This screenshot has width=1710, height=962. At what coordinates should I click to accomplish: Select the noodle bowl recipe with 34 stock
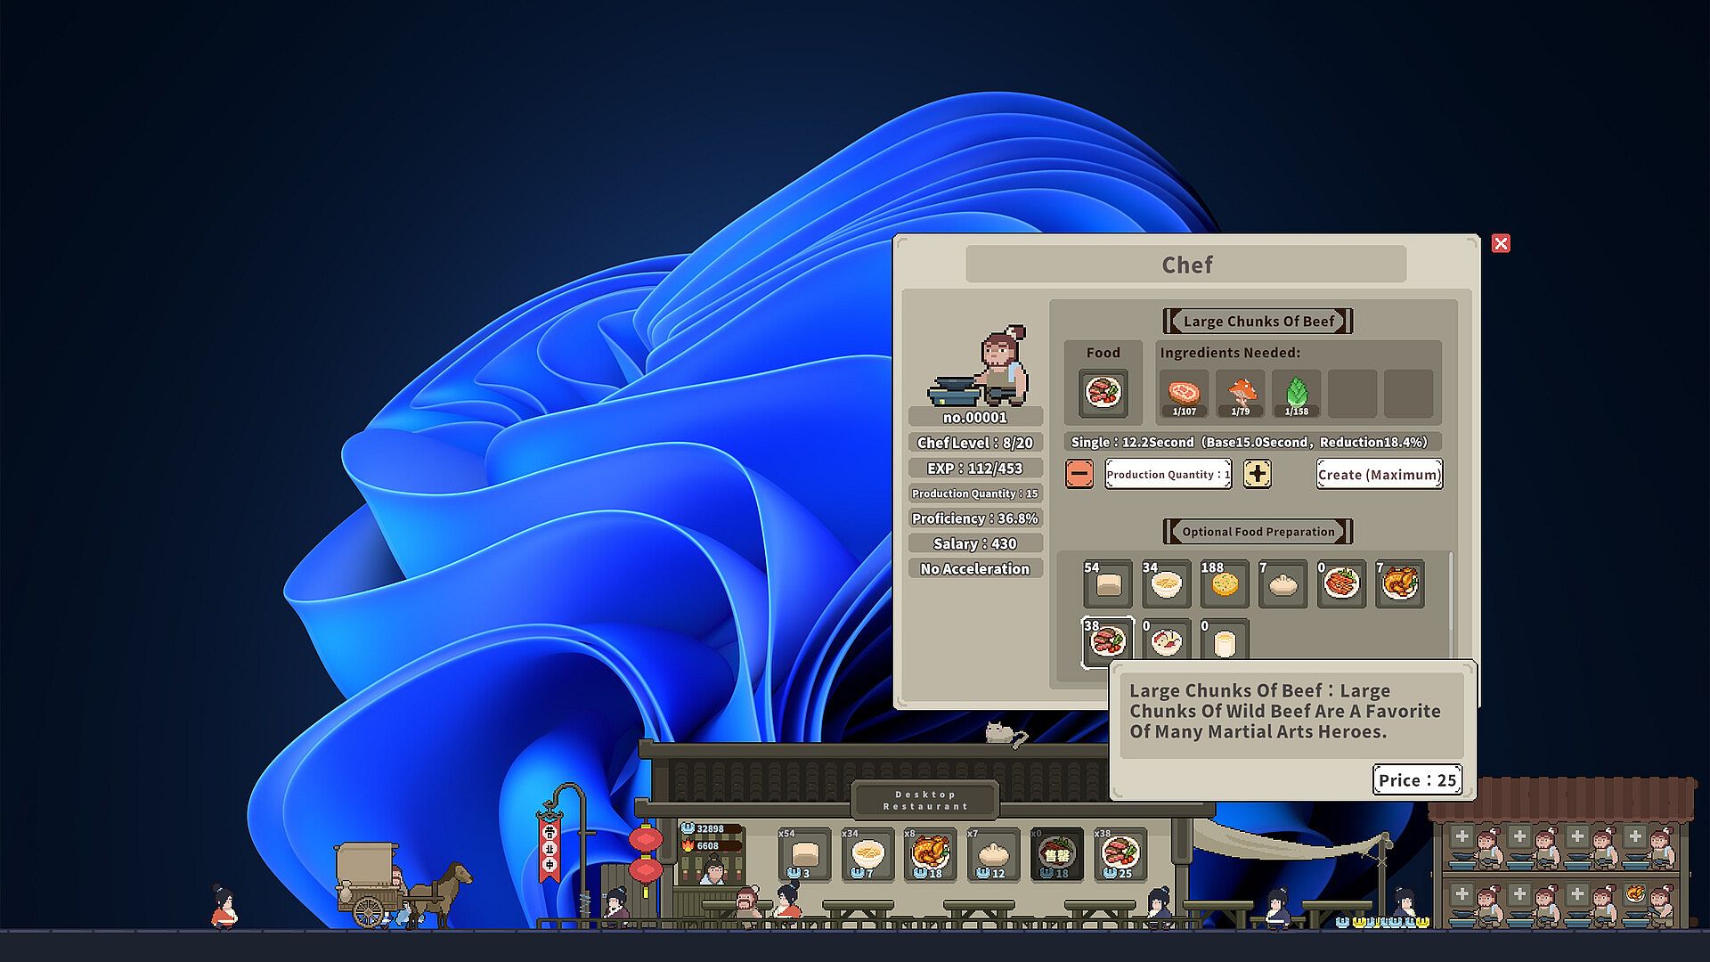pos(1166,584)
